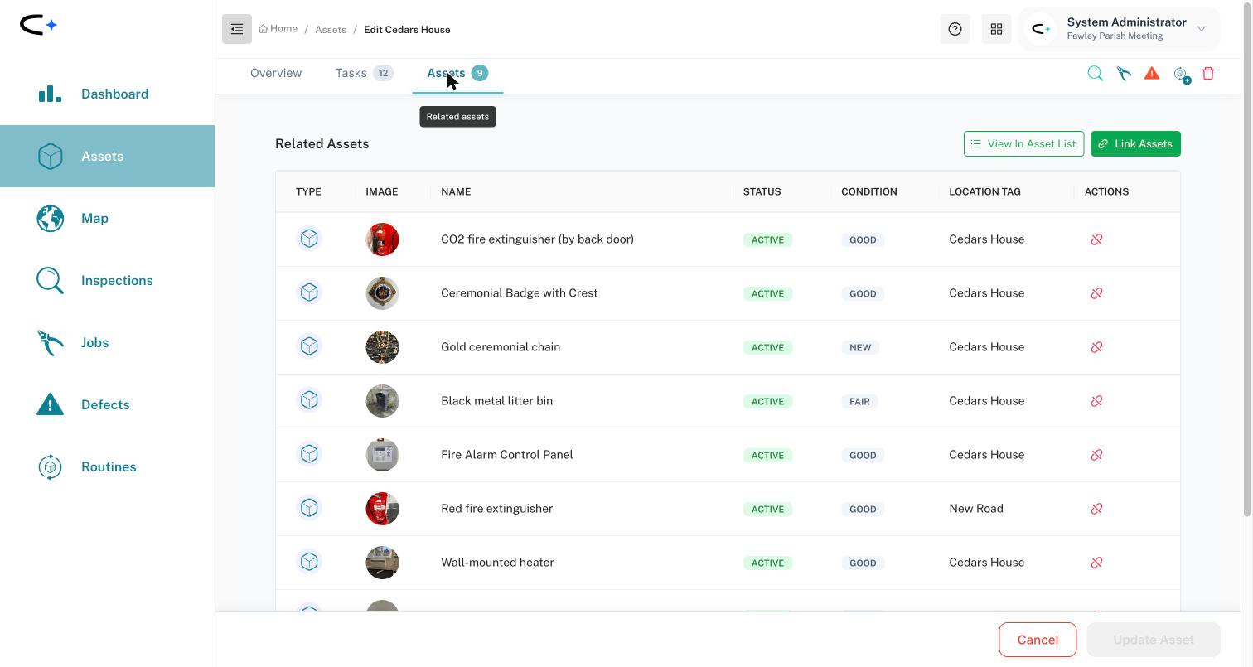The width and height of the screenshot is (1253, 667).
Task: Click the Black metal litter bin name
Action: click(x=496, y=401)
